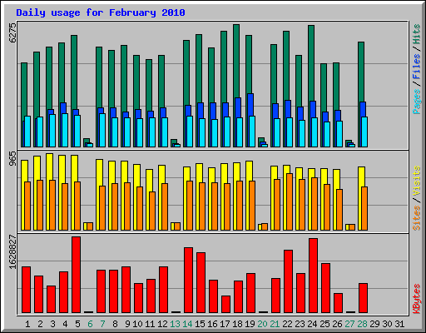Screen dimensions: 426x333
Task: Select the green weekend day label '6'
Action: (x=90, y=324)
